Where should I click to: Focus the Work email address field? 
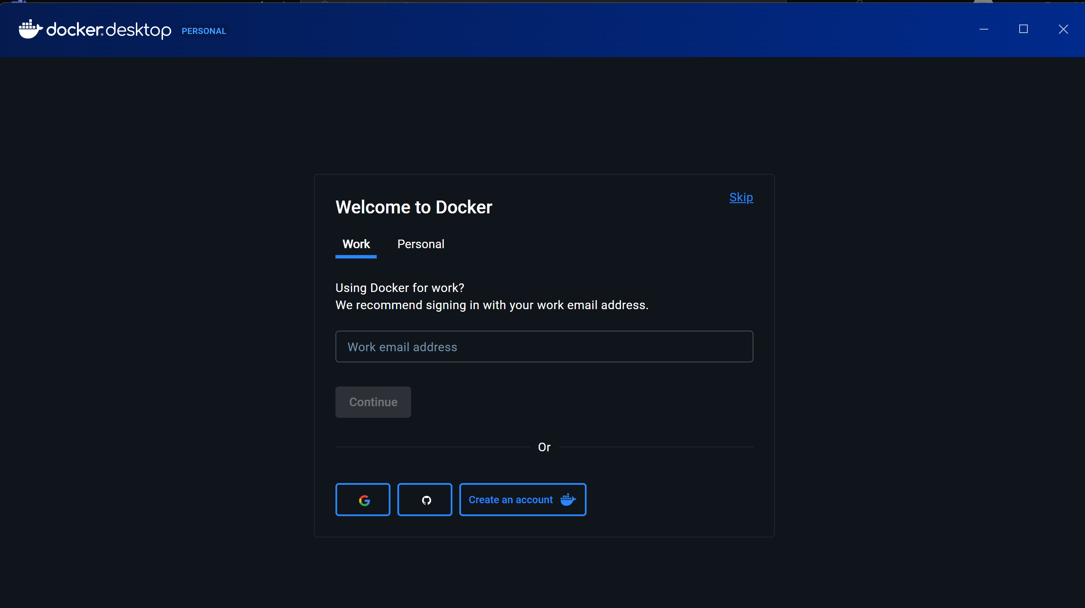point(544,347)
